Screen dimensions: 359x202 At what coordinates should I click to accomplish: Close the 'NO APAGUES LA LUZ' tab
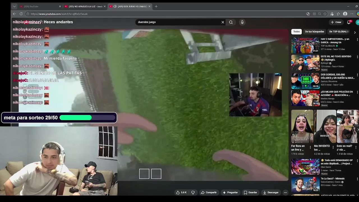105,6
